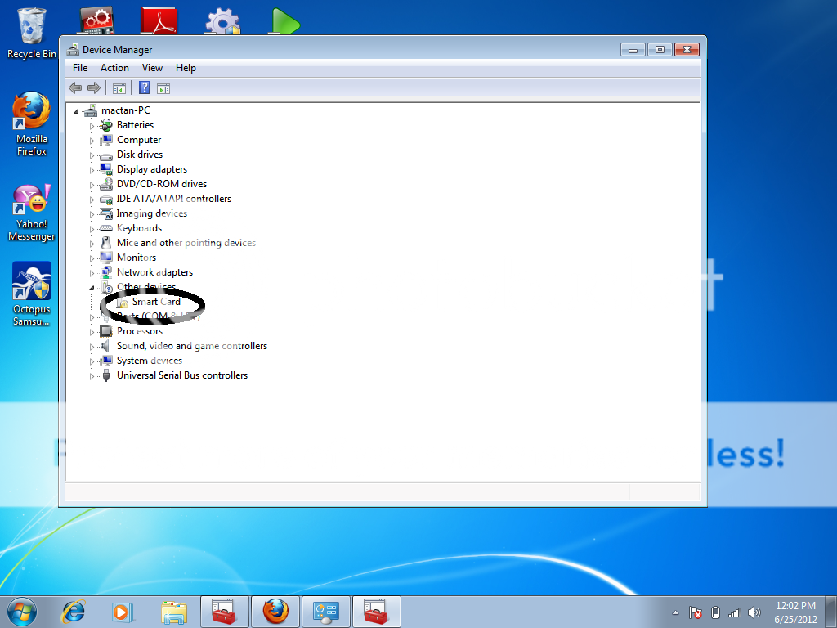Viewport: 837px width, 628px height.
Task: Click the blue Help question mark icon
Action: [144, 88]
